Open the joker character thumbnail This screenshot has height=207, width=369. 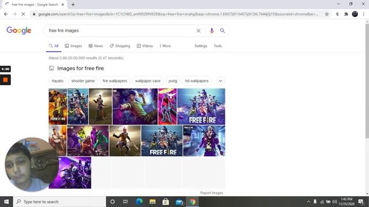click(x=204, y=141)
